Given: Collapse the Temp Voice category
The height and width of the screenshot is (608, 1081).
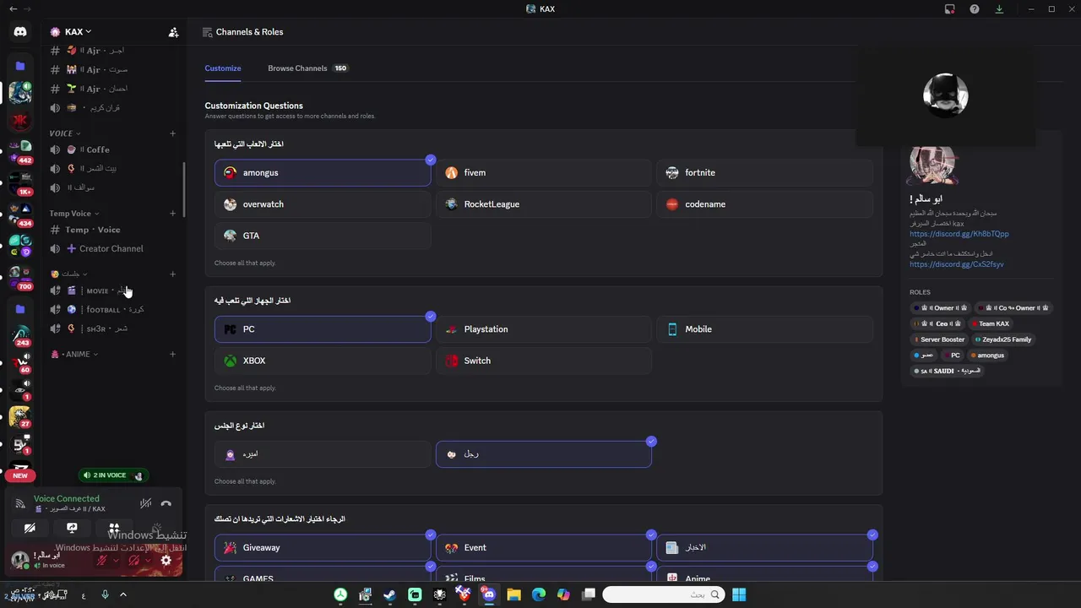Looking at the screenshot, I should (74, 214).
